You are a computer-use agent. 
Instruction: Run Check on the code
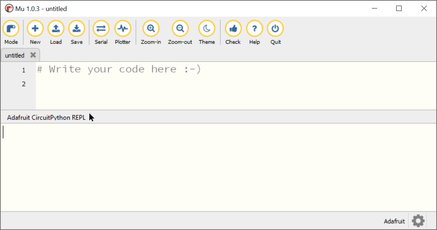pyautogui.click(x=233, y=32)
